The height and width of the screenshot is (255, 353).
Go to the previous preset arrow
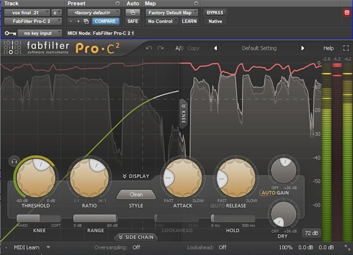(215, 48)
